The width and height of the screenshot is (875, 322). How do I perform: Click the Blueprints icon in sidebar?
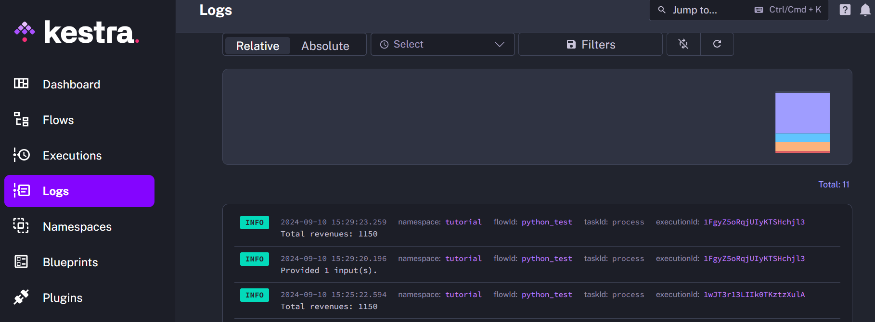pos(21,261)
